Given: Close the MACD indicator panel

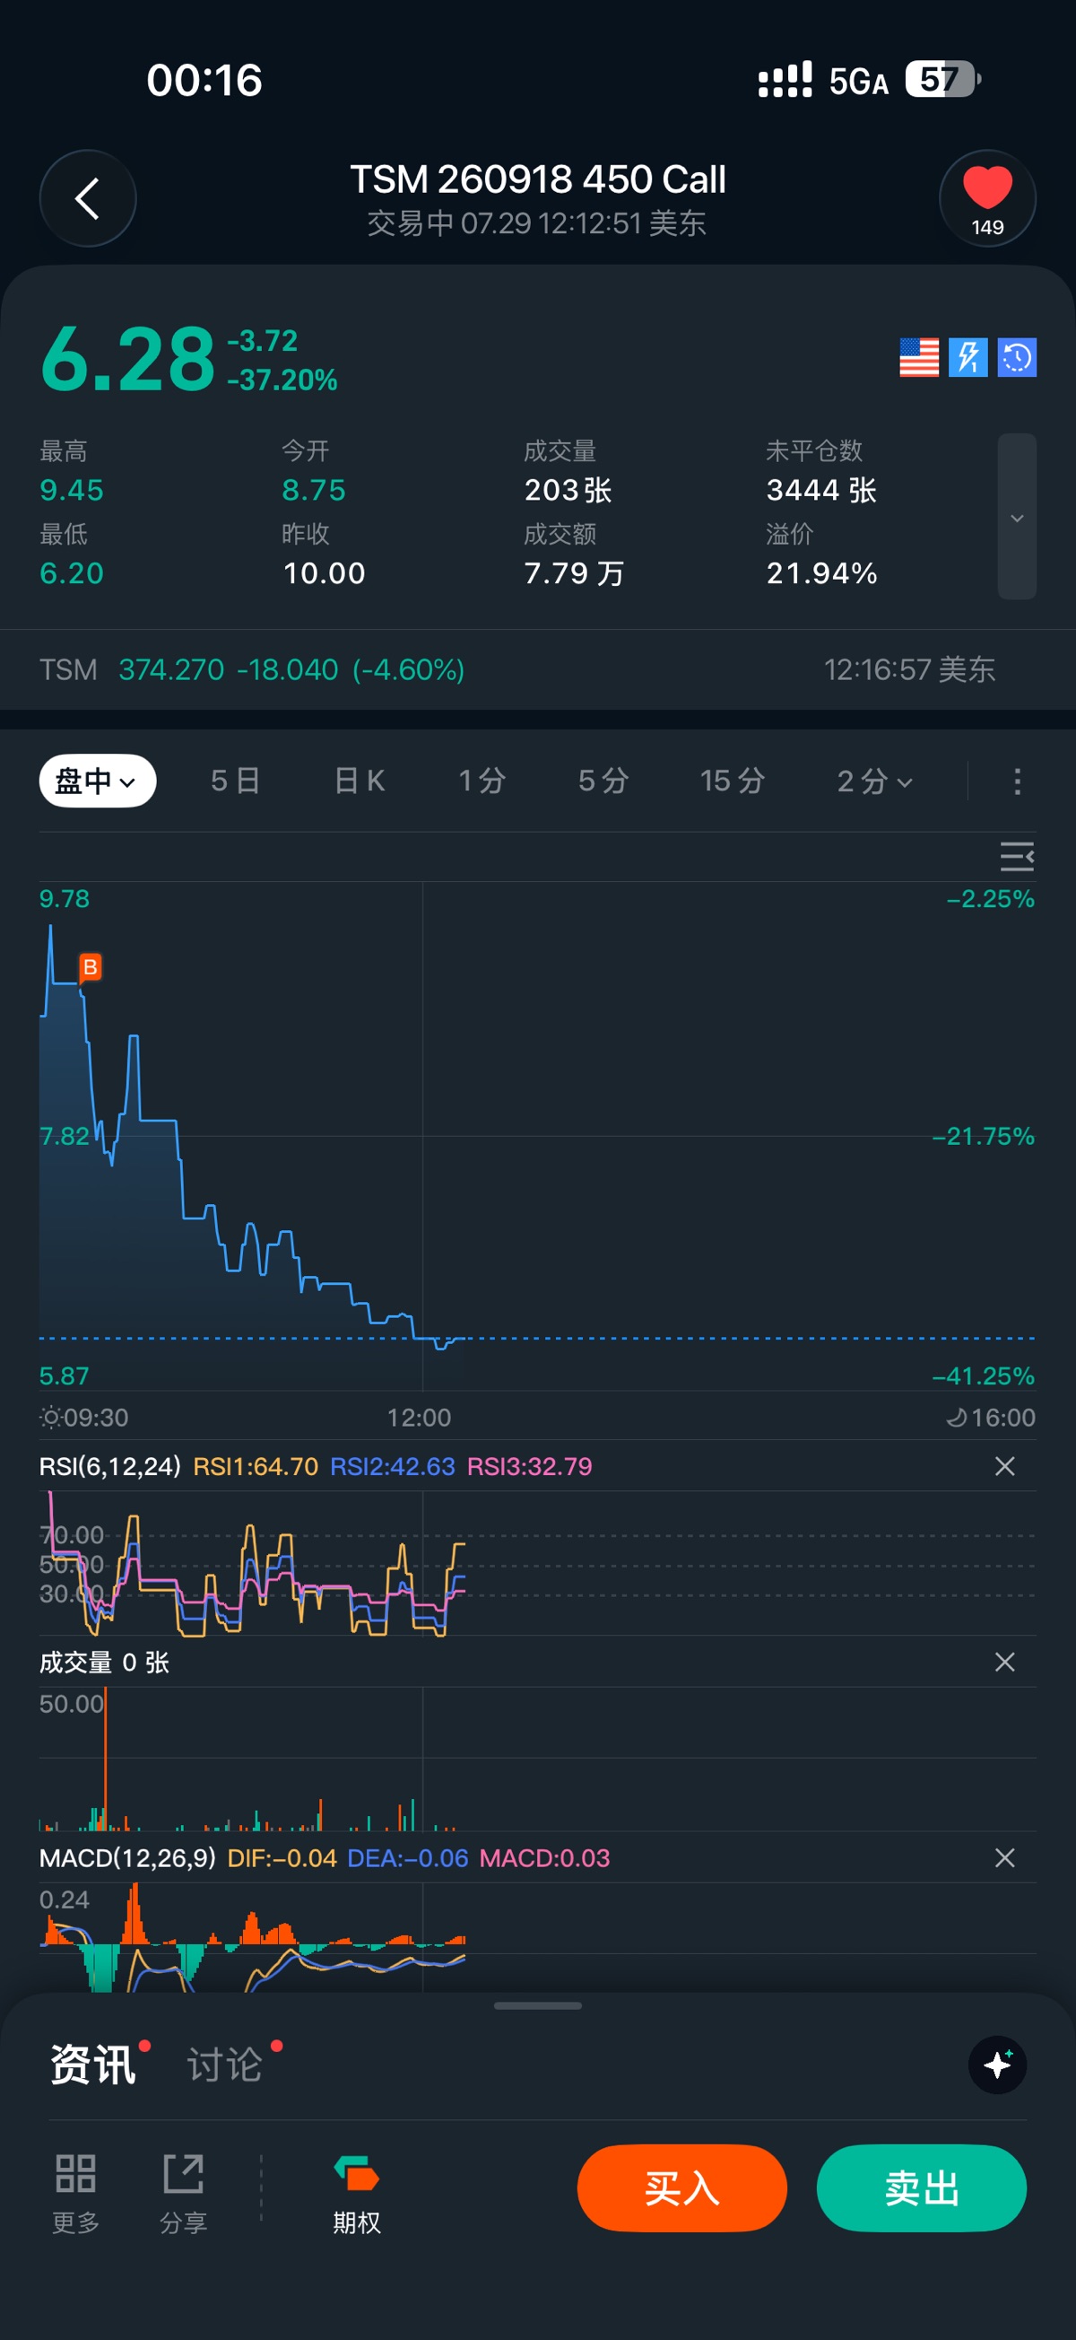Looking at the screenshot, I should pos(1004,1857).
